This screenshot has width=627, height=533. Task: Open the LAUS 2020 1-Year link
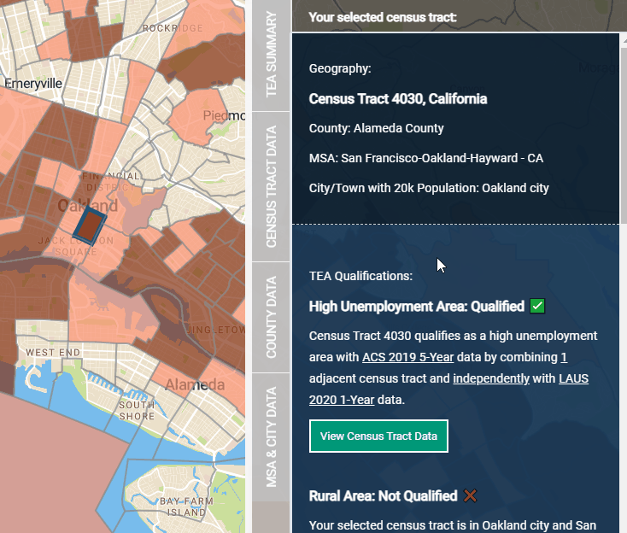[x=573, y=378]
